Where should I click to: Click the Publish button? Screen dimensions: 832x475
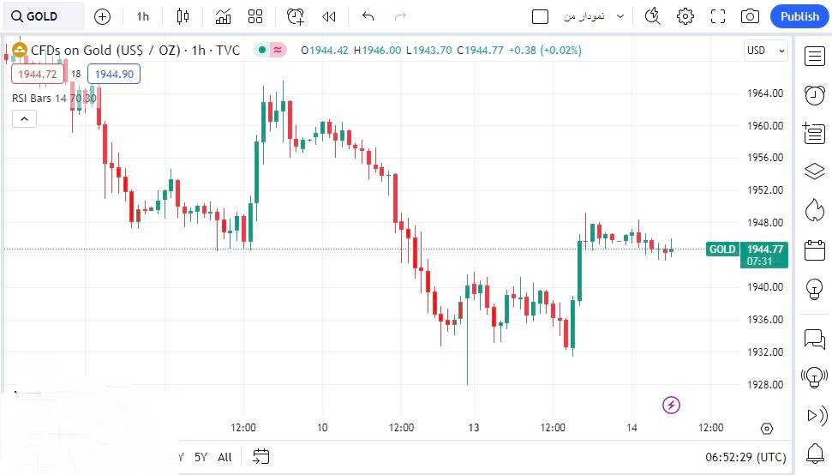point(799,16)
